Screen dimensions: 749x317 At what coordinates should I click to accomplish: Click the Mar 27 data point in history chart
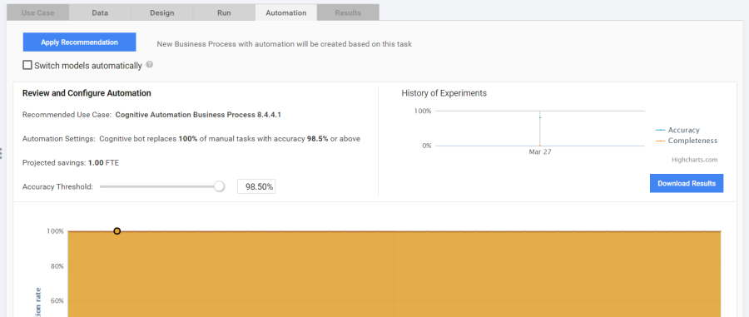point(540,117)
